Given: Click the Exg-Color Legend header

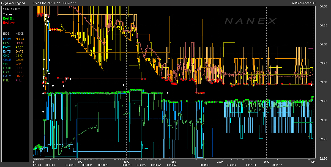Looking at the screenshot, I should (13, 3).
